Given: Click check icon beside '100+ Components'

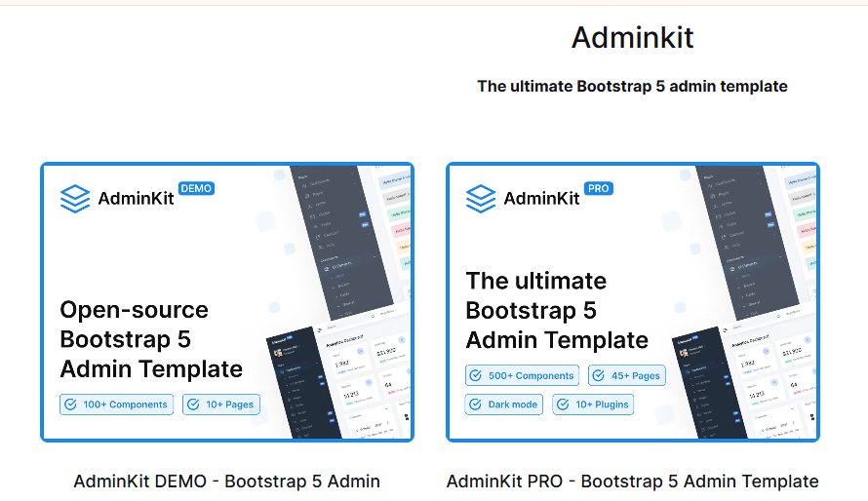Looking at the screenshot, I should [x=71, y=405].
